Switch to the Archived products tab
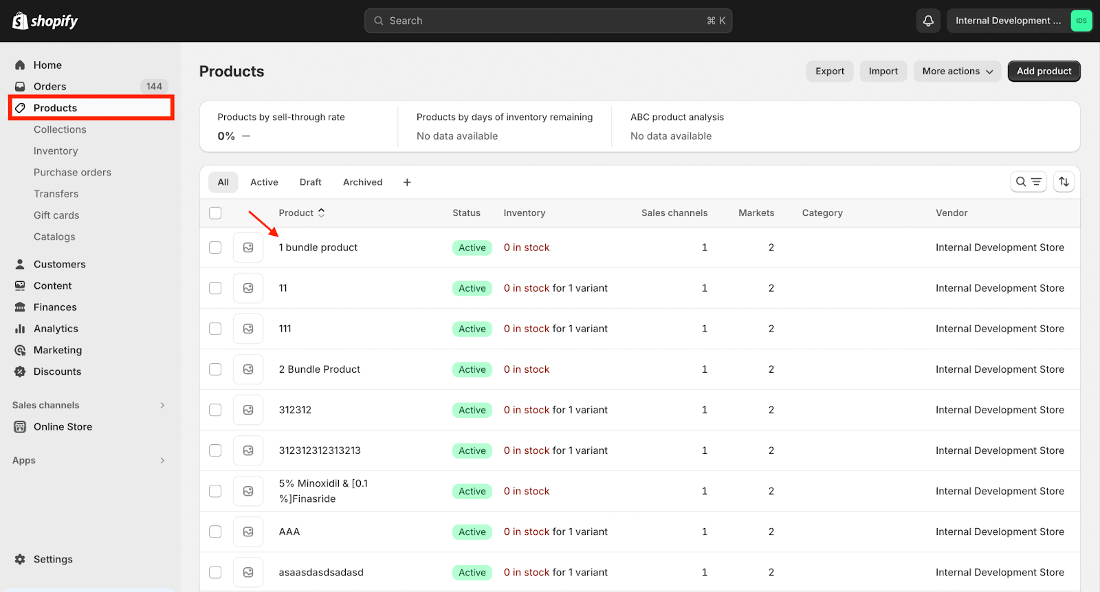The height and width of the screenshot is (592, 1100). [x=363, y=182]
